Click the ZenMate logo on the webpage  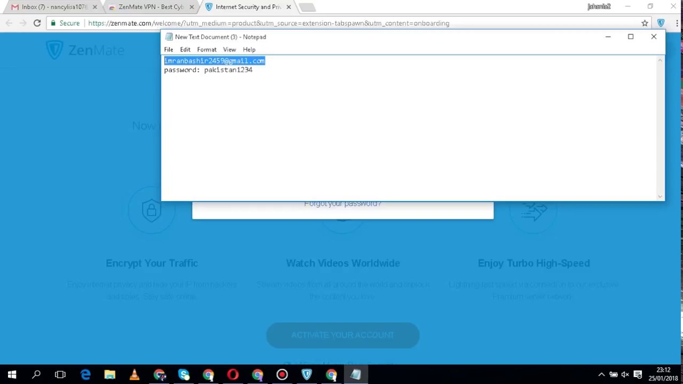(x=85, y=50)
